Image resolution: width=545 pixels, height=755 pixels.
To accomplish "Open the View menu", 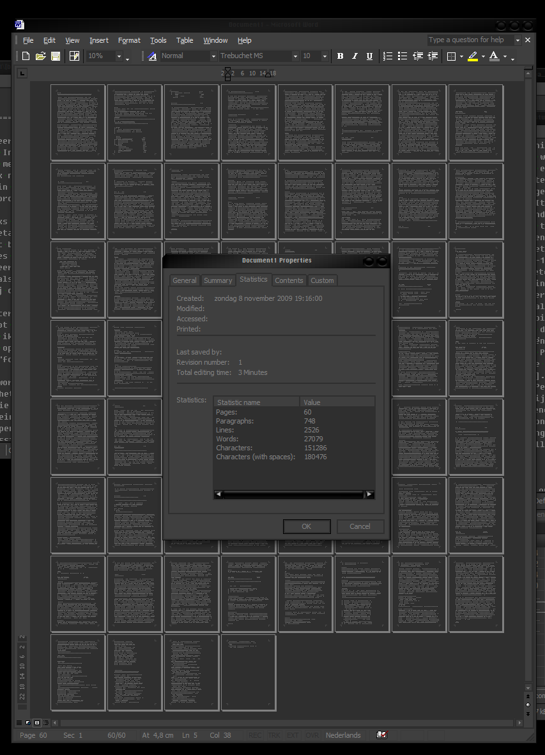I will (72, 40).
